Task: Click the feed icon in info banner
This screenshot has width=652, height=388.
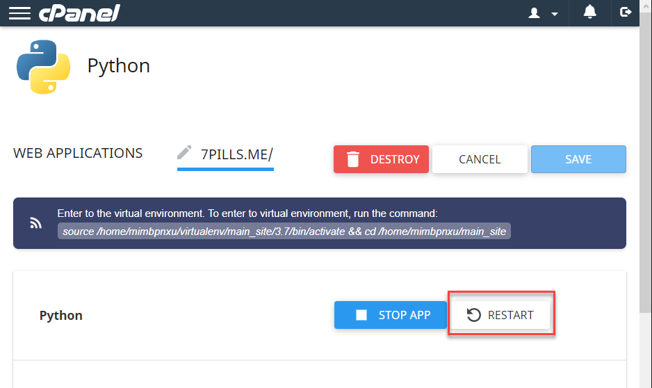Action: tap(35, 223)
